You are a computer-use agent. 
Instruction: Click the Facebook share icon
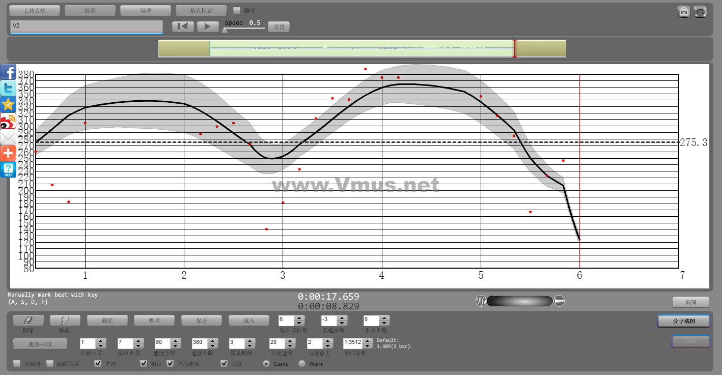pos(8,72)
